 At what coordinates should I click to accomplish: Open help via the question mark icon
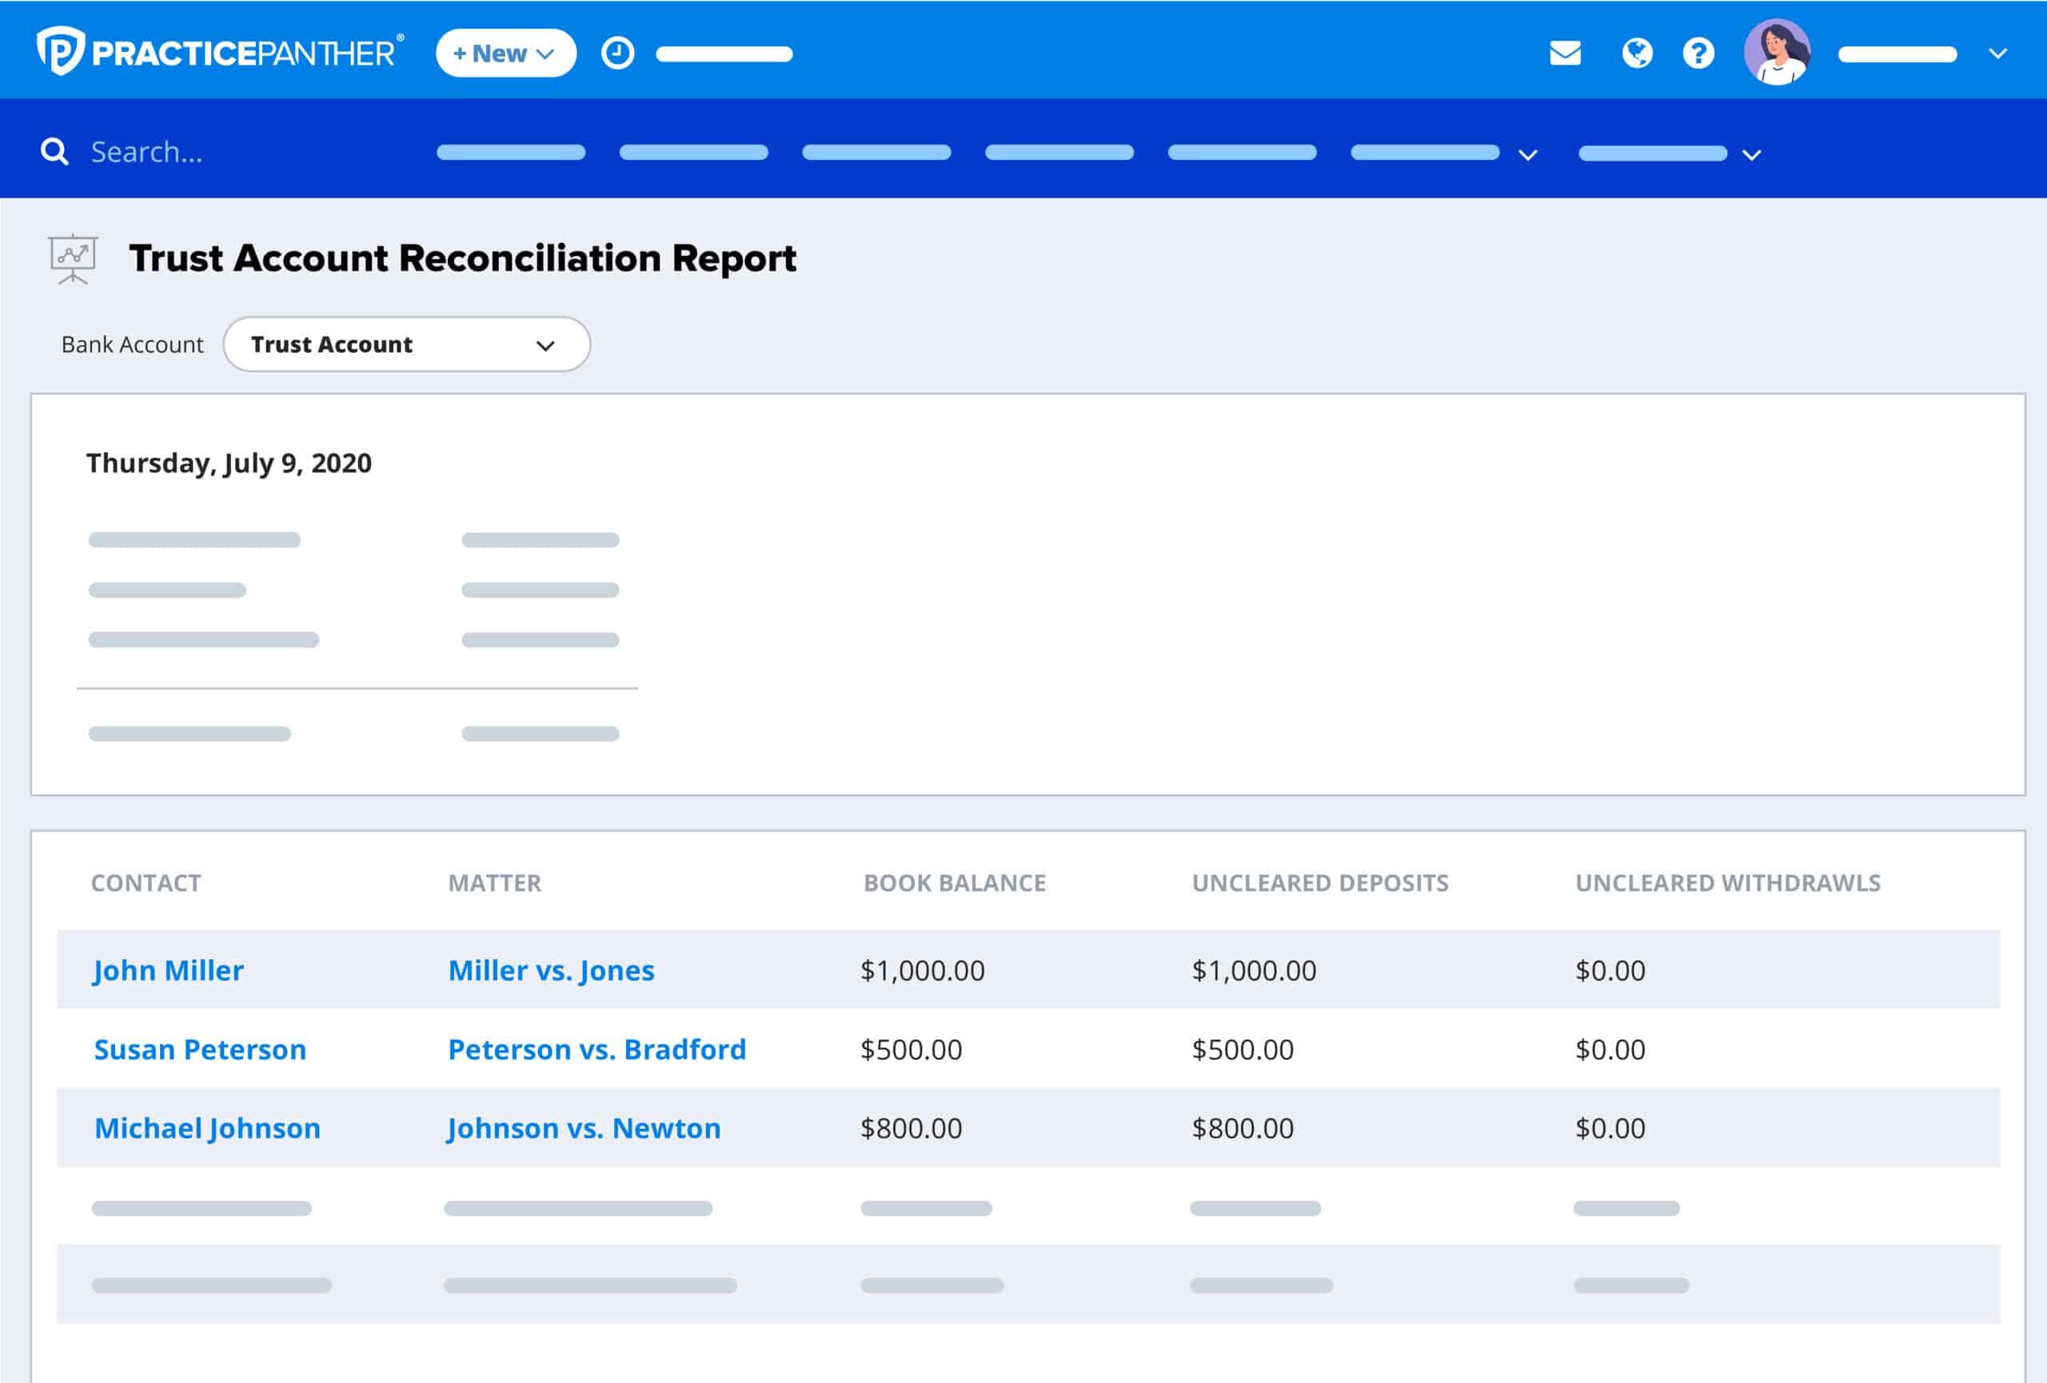point(1698,54)
